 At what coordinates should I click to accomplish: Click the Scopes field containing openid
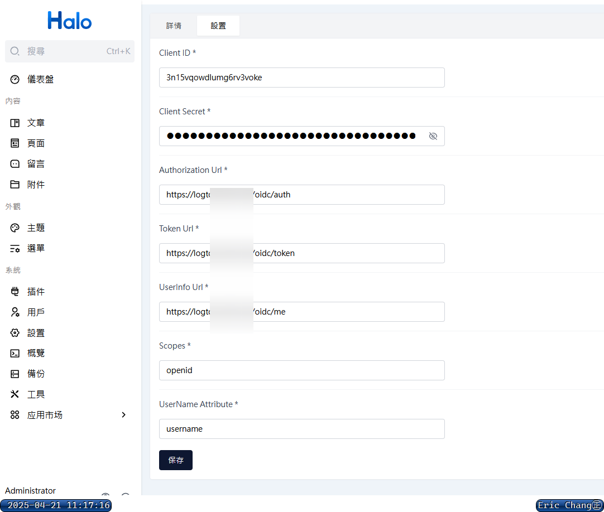(301, 370)
